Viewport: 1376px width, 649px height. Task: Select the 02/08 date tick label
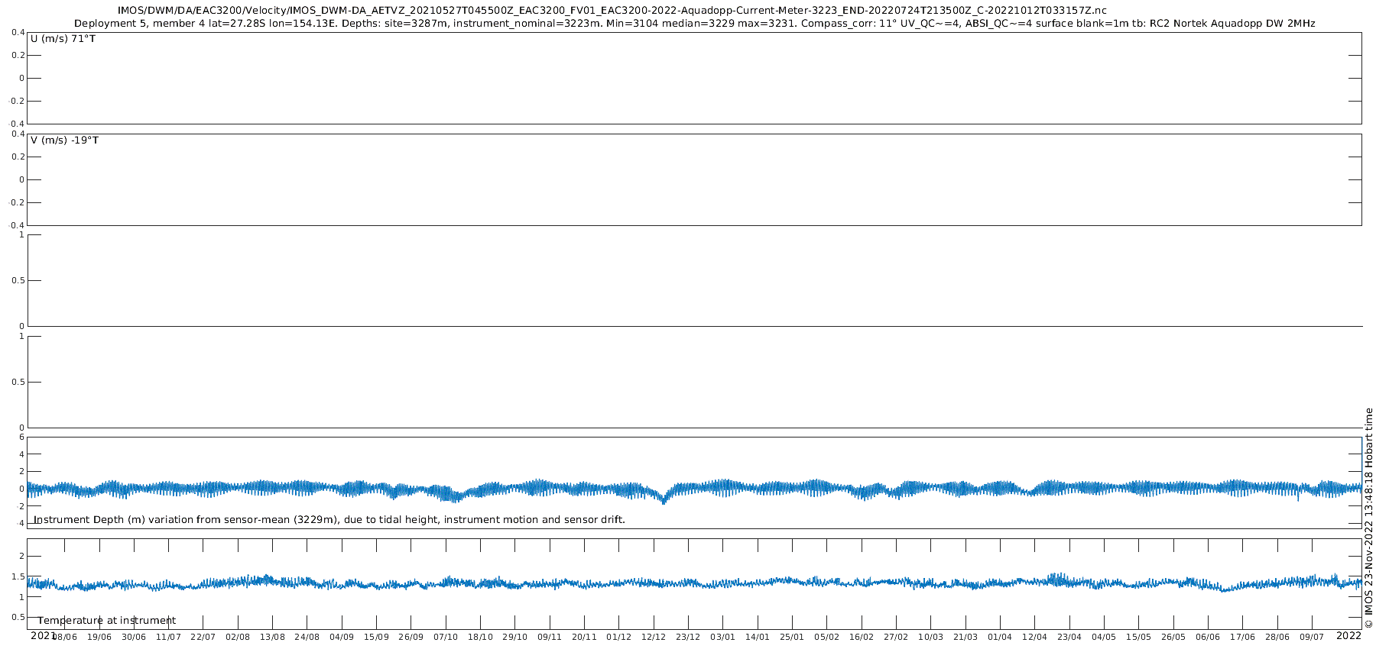tap(238, 637)
